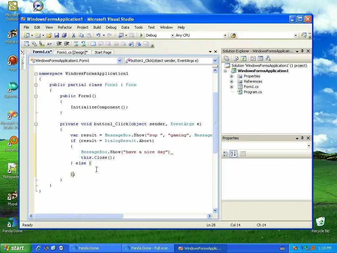
Task: Collapse the button1_Click method outline
Action: tap(36, 124)
